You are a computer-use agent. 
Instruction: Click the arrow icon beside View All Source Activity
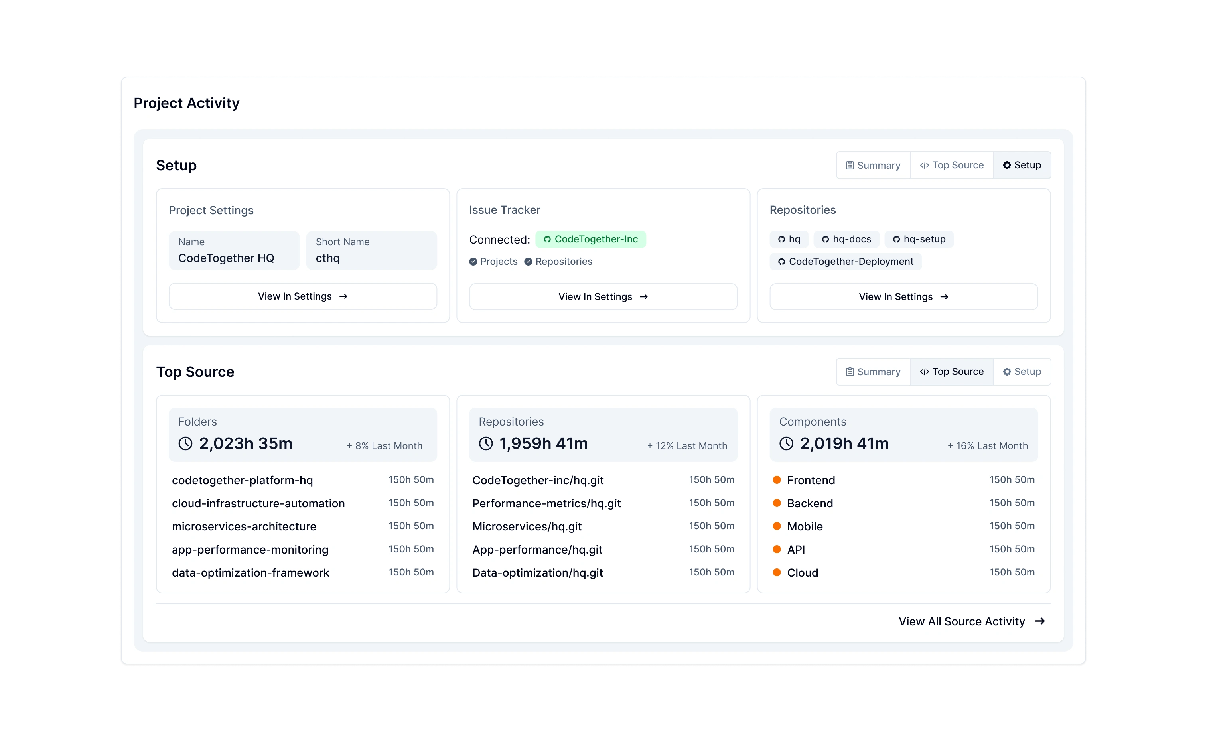click(1040, 621)
